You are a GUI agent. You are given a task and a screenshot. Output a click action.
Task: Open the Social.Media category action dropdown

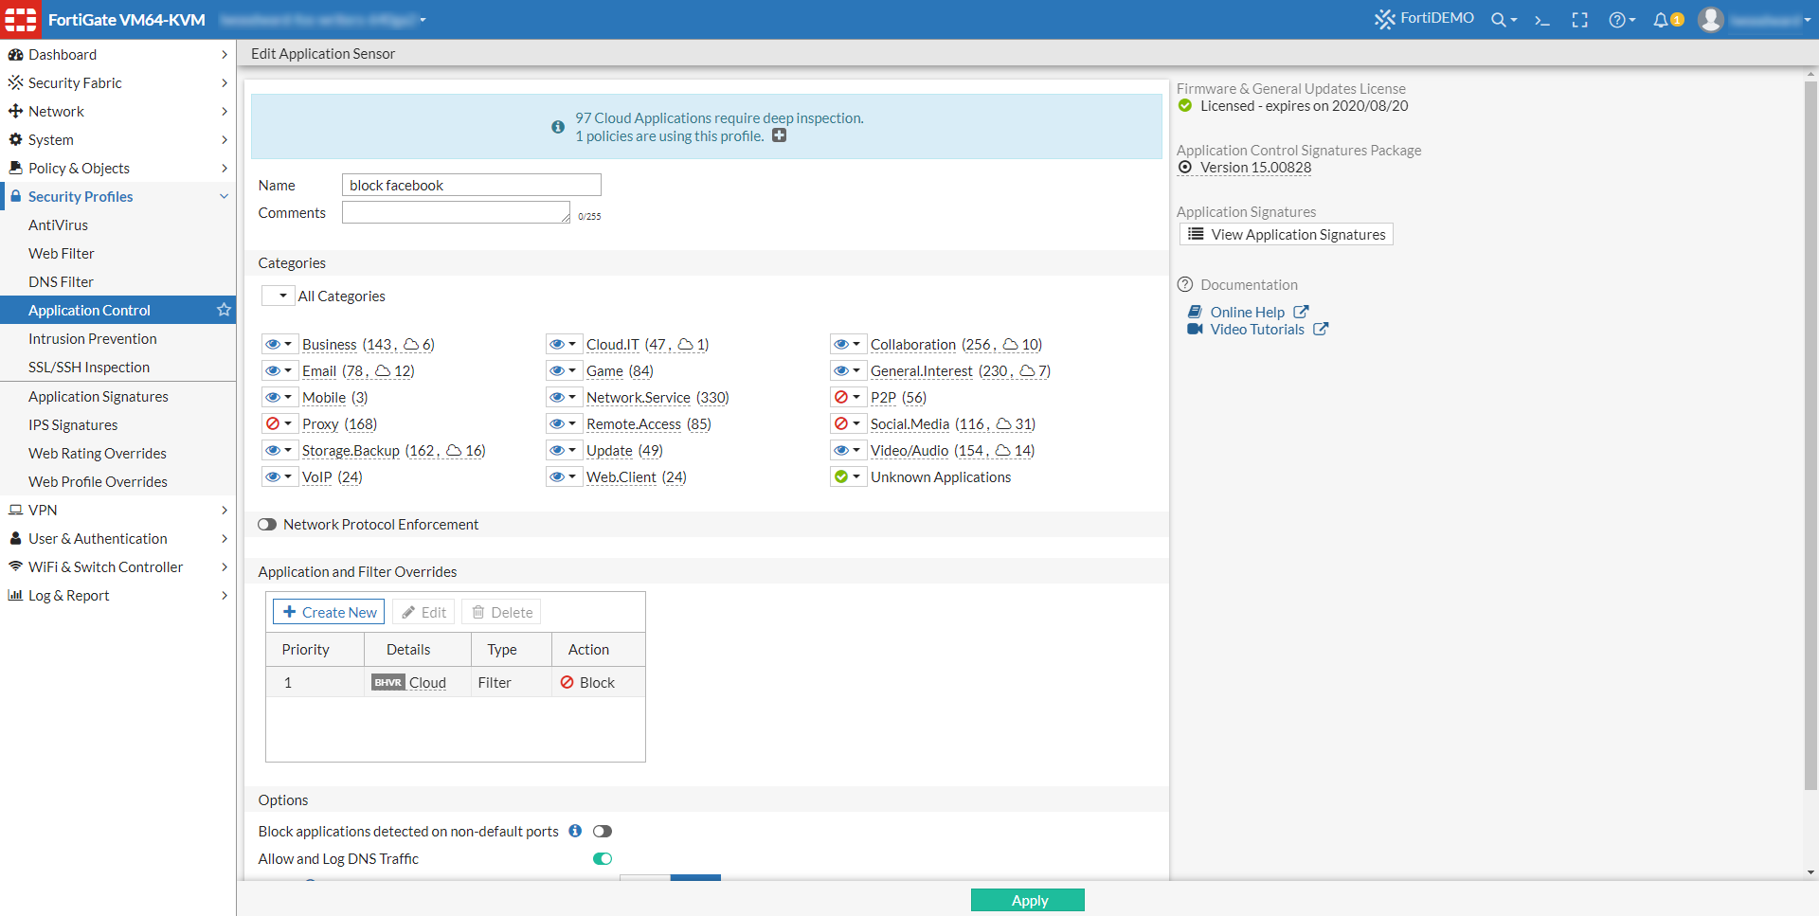pyautogui.click(x=848, y=423)
